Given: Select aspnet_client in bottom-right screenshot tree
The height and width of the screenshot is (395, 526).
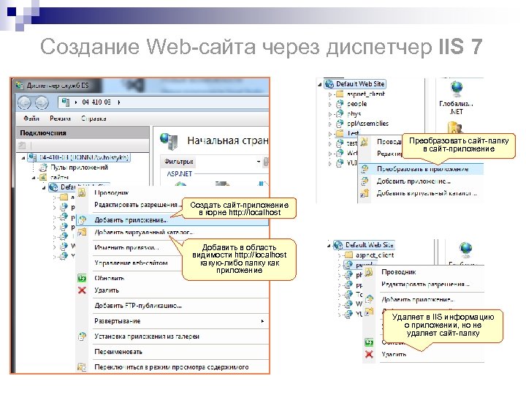Looking at the screenshot, I should point(375,255).
